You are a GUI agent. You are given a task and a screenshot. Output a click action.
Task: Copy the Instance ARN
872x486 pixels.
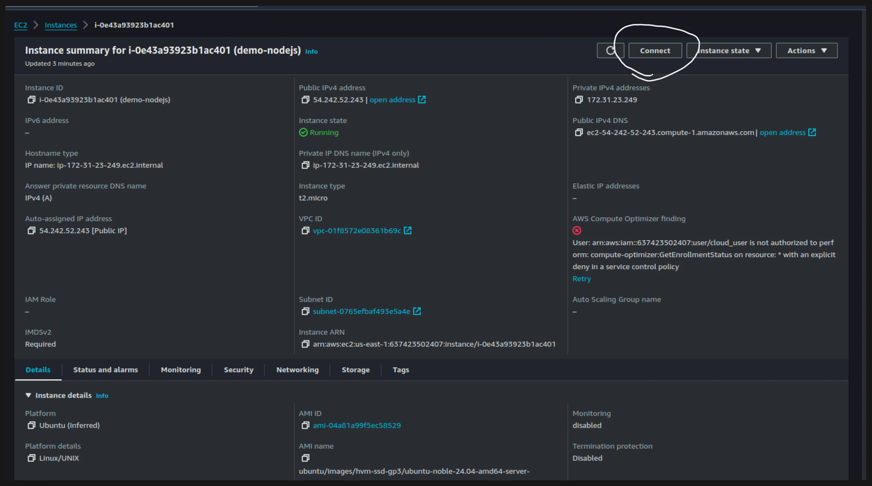(x=305, y=344)
